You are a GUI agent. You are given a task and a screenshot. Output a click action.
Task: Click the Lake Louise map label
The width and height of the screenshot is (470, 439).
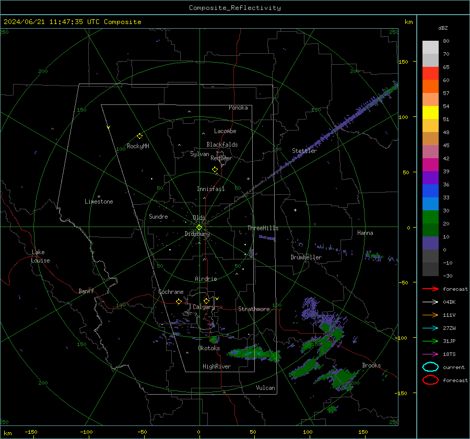(x=40, y=256)
